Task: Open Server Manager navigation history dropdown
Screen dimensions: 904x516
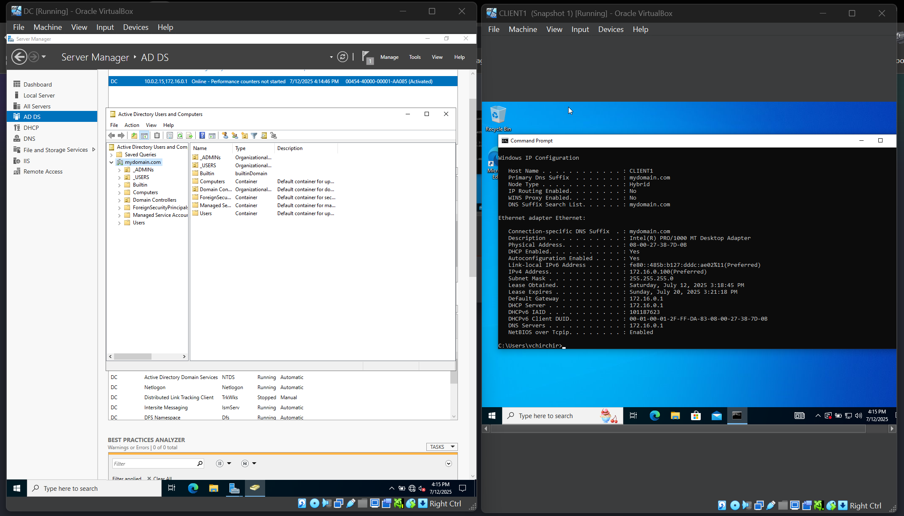Action: [x=44, y=57]
